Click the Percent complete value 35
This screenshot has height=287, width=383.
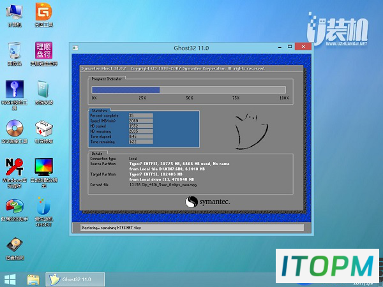point(140,115)
